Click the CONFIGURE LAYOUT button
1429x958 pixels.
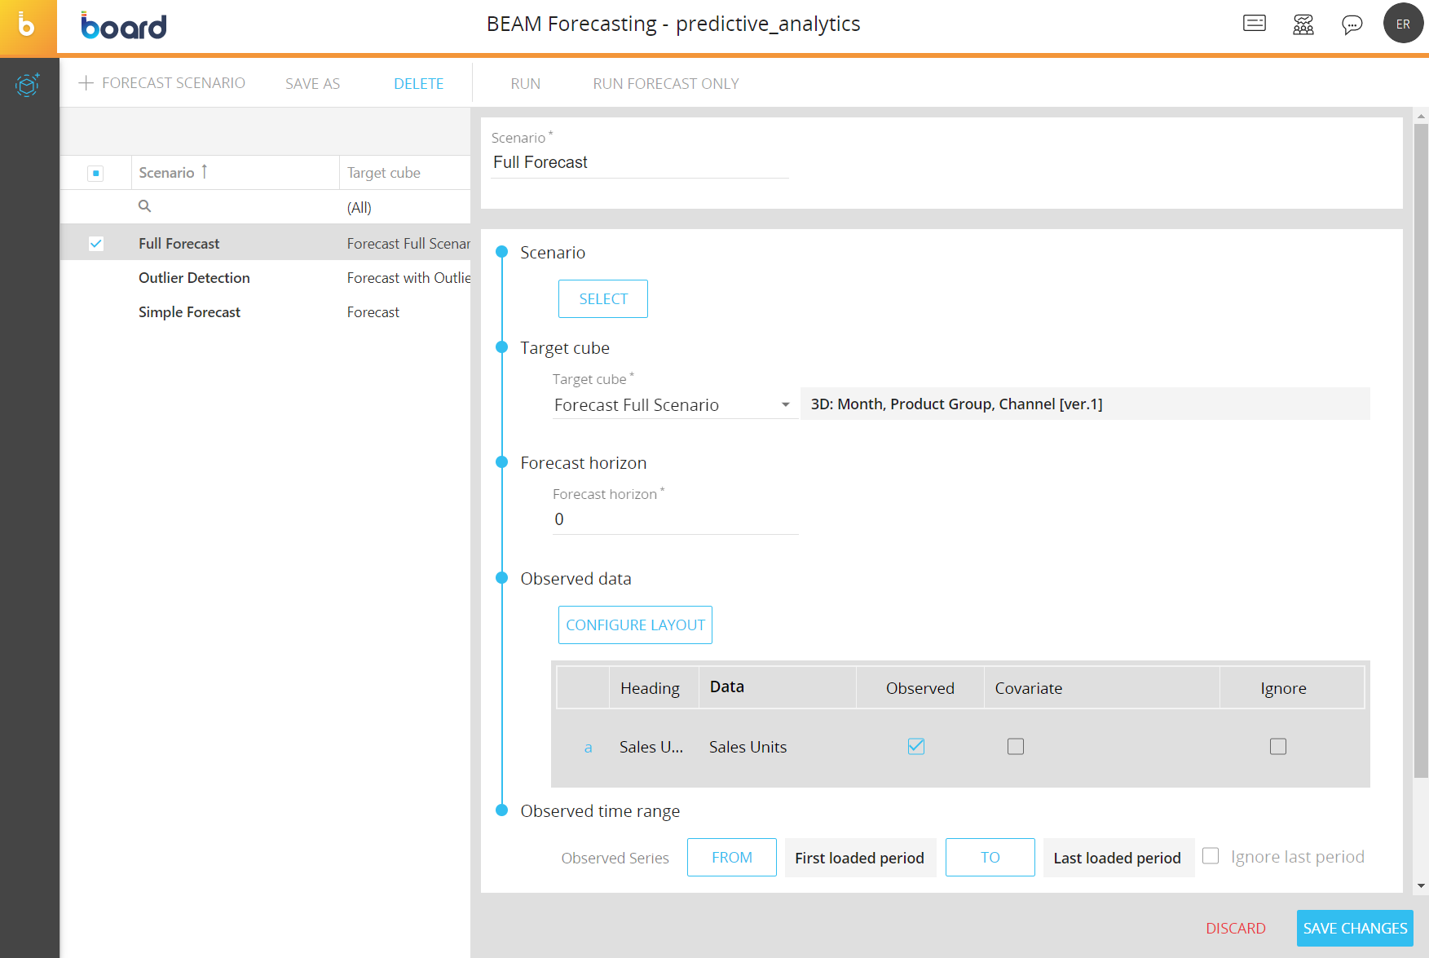click(635, 625)
